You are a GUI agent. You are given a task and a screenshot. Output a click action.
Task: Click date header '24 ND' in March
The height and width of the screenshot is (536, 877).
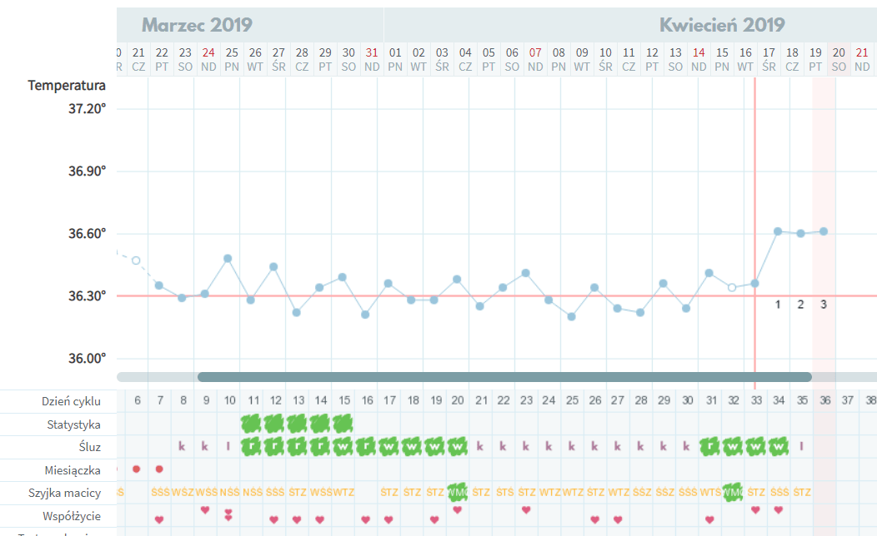pyautogui.click(x=208, y=59)
